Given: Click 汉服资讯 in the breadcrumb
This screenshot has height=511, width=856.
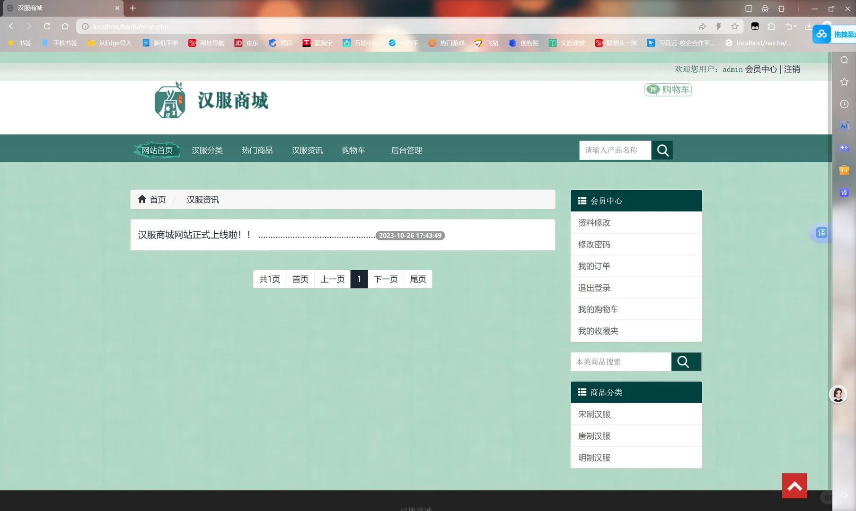Looking at the screenshot, I should point(203,200).
